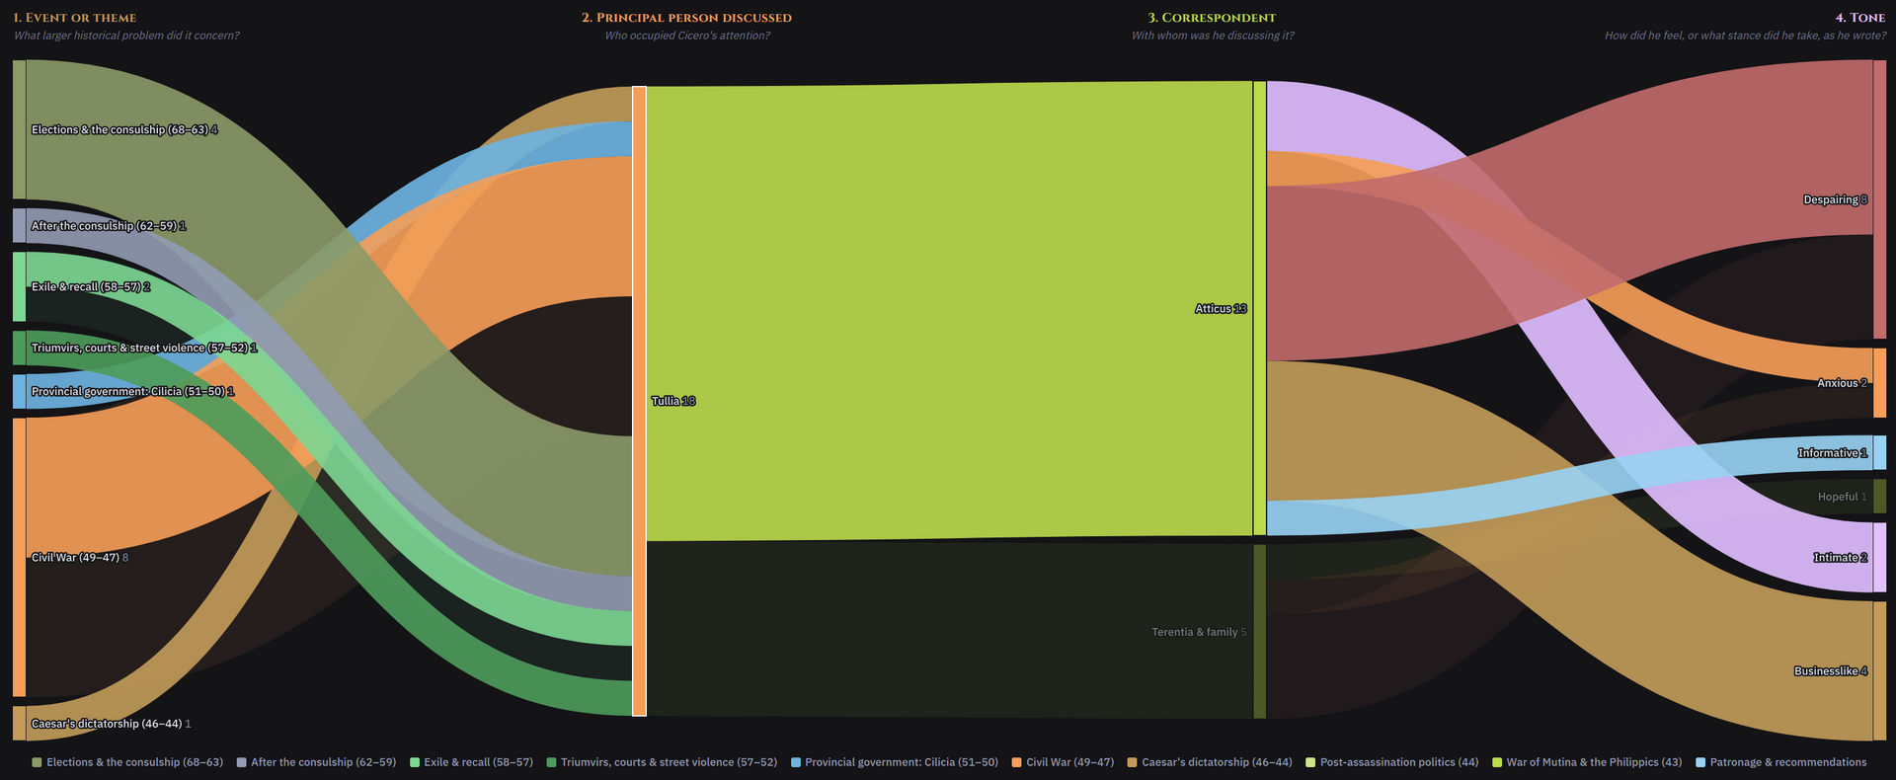Click the "Terentia & family 5" label

click(1199, 632)
